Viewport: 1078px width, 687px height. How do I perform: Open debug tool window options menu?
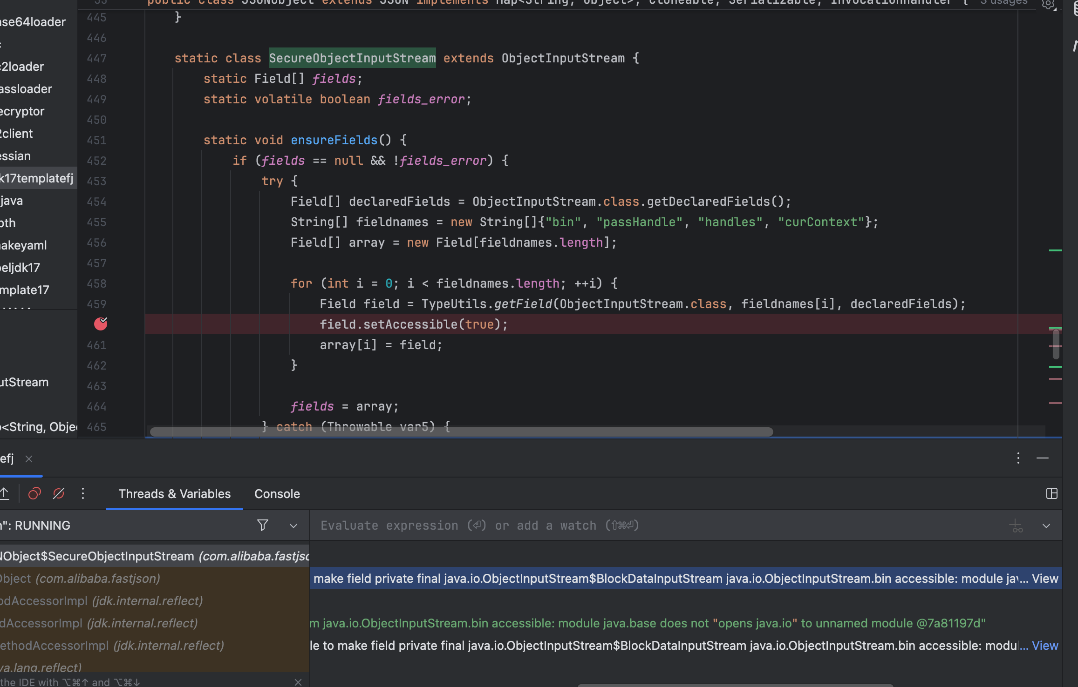click(1018, 458)
